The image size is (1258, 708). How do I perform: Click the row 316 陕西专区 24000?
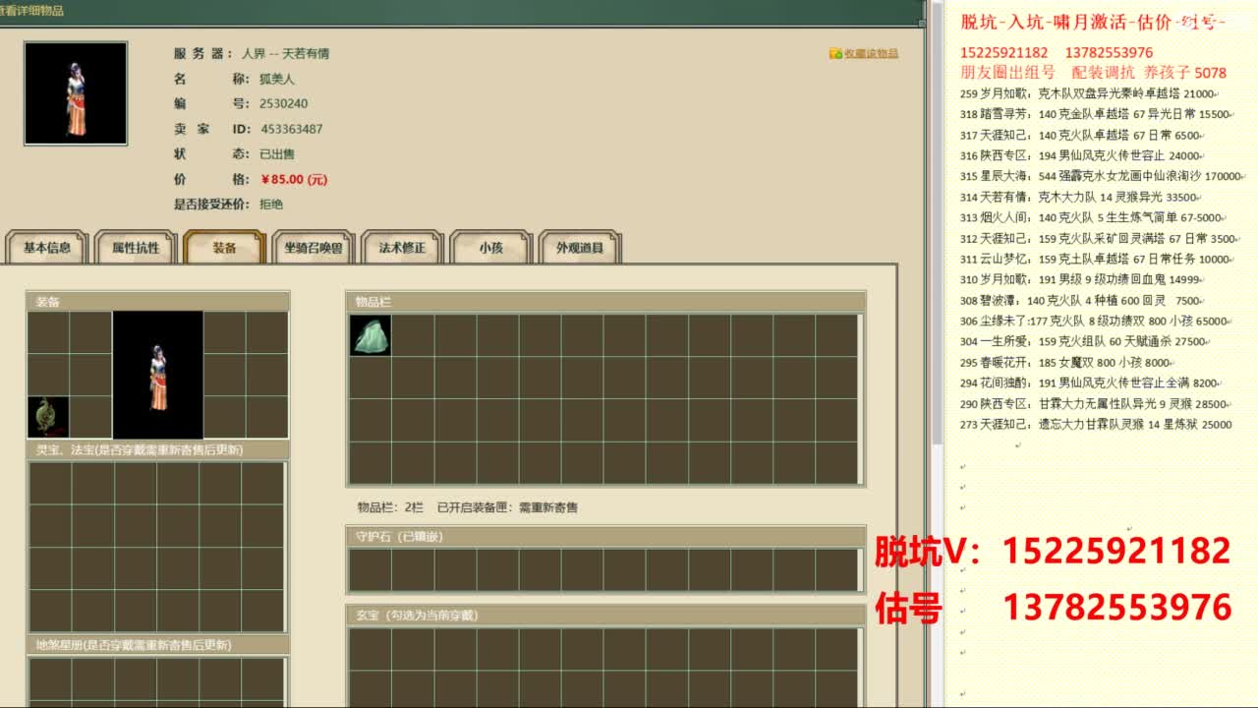[x=1082, y=156]
